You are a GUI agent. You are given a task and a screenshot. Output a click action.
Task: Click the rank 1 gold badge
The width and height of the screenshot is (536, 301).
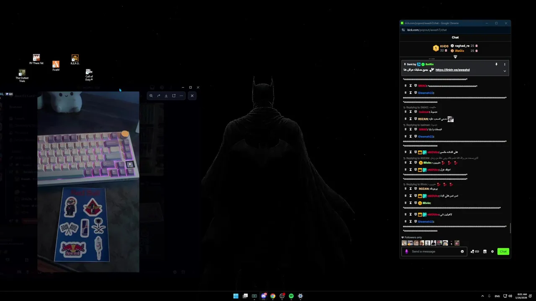point(435,48)
